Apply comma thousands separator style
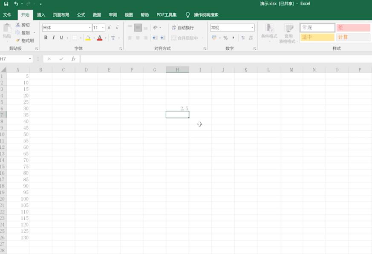This screenshot has height=254, width=372. [x=234, y=38]
